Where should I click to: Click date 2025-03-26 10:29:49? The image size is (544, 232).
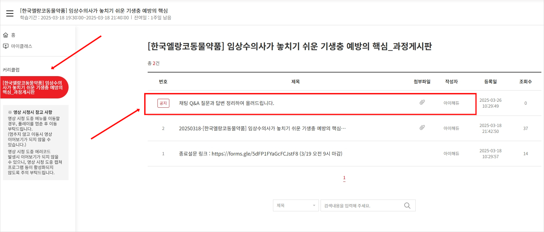[x=491, y=103]
